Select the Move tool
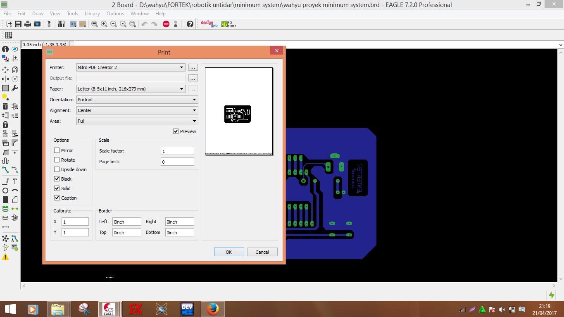Screen dimensions: 564x317 [x=5, y=69]
